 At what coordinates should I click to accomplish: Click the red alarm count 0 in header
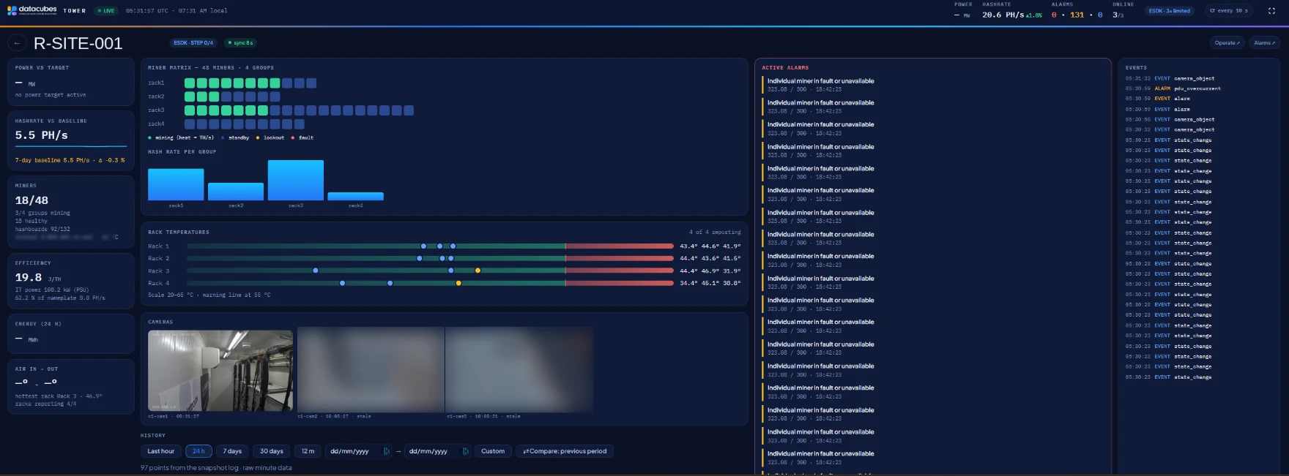click(1054, 15)
